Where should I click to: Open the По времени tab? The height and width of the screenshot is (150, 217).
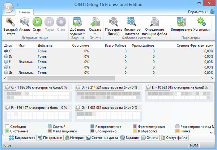50,138
